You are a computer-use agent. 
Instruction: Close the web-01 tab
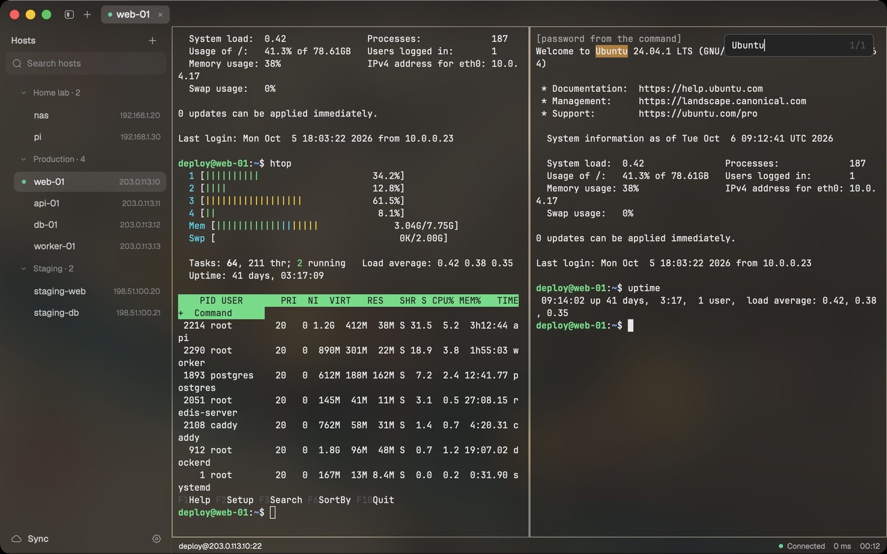[x=160, y=15]
